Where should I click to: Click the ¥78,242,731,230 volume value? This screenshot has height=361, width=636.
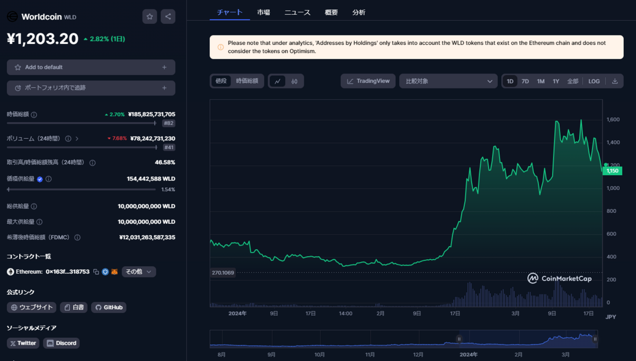point(153,139)
